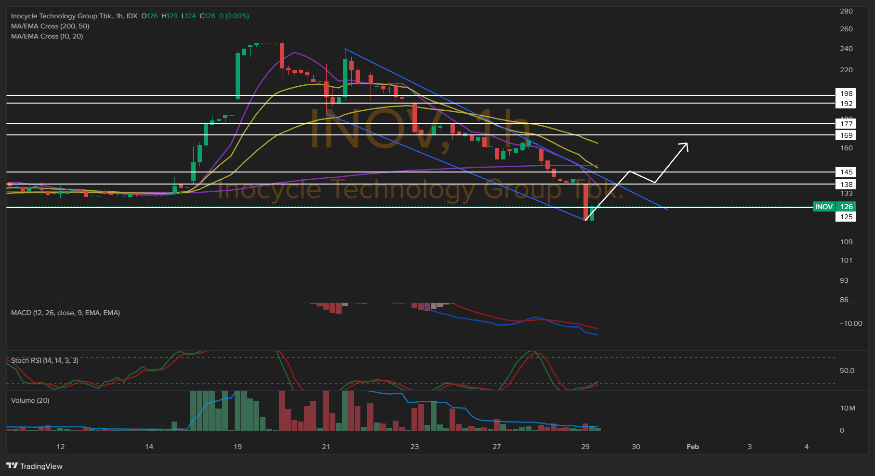Click the 0 (0.00%) change value
Screen dimensions: 875x476
click(234, 16)
